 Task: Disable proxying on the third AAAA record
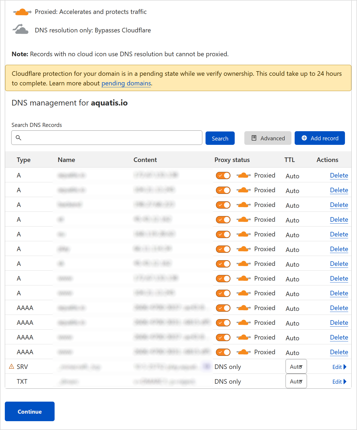pos(223,338)
